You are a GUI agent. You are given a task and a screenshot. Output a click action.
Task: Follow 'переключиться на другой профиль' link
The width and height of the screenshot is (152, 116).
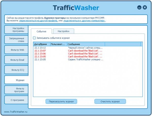[x=39, y=20]
